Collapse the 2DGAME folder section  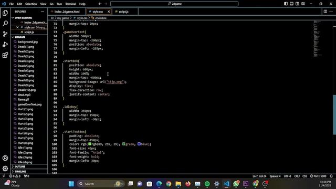coord(20,37)
